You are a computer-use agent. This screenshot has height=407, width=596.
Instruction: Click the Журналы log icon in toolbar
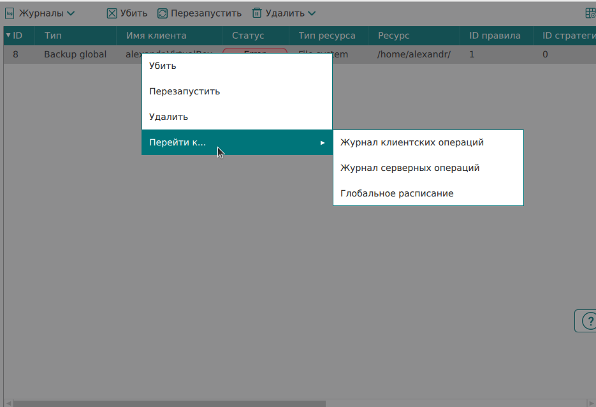click(10, 13)
